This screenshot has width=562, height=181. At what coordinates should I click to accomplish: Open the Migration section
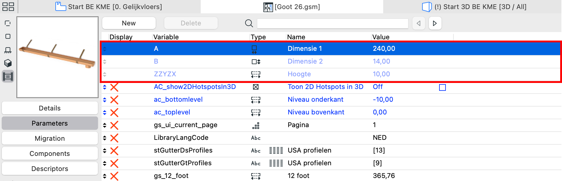(50, 138)
